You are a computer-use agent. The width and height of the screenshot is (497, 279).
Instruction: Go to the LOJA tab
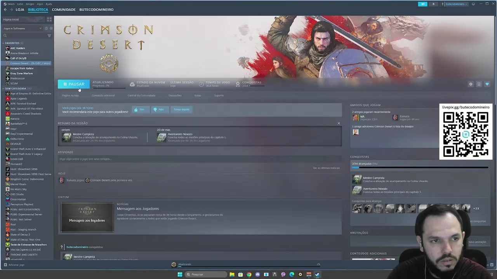click(20, 9)
